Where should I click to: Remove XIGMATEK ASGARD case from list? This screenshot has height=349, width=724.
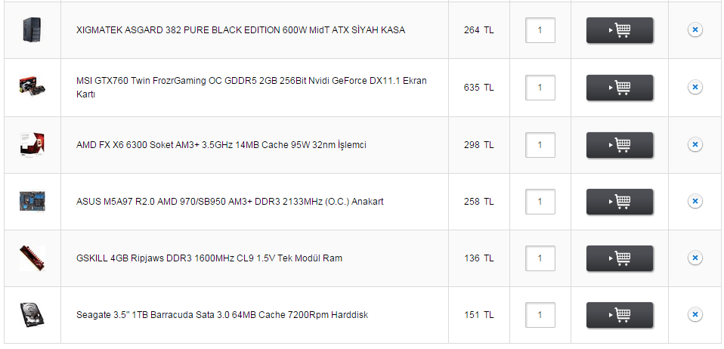(695, 30)
